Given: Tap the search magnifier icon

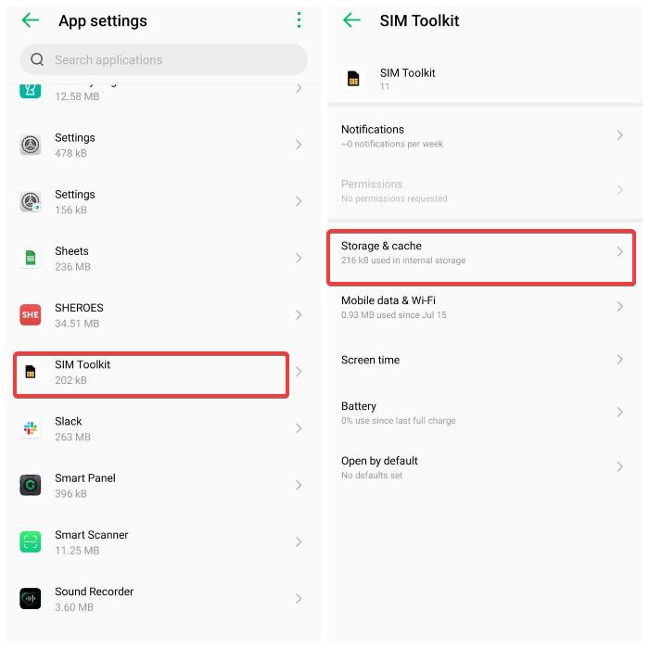Looking at the screenshot, I should click(37, 59).
